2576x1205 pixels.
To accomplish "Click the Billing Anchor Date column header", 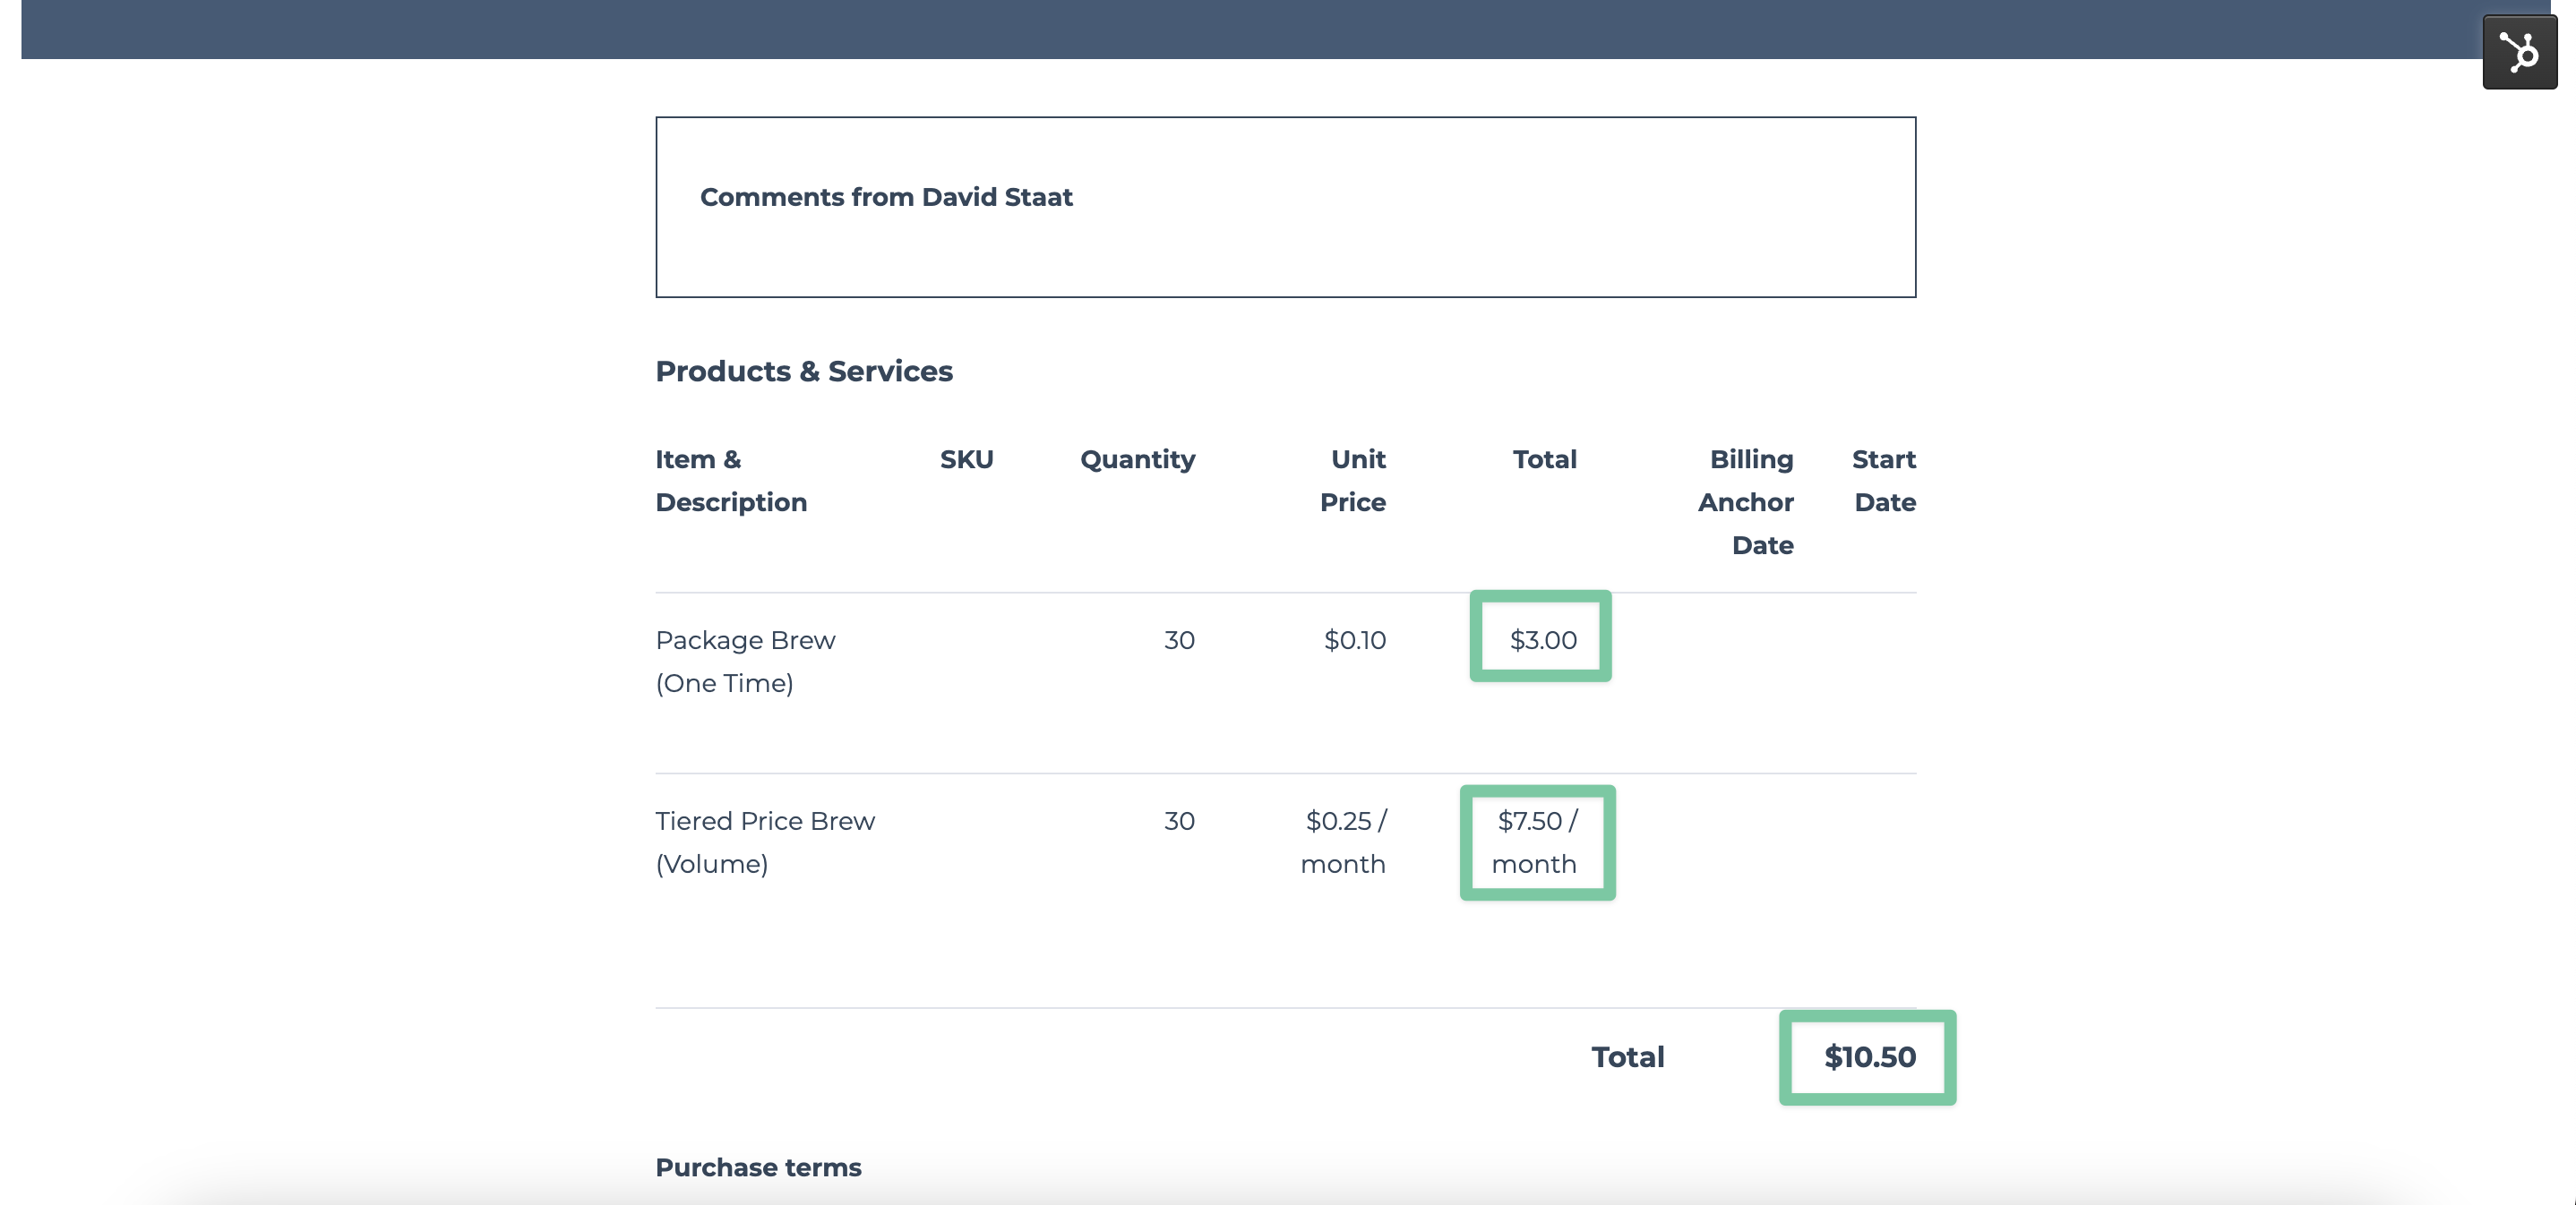I will pos(1746,501).
